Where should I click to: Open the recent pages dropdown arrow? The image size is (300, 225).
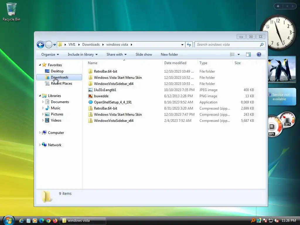[x=54, y=45]
